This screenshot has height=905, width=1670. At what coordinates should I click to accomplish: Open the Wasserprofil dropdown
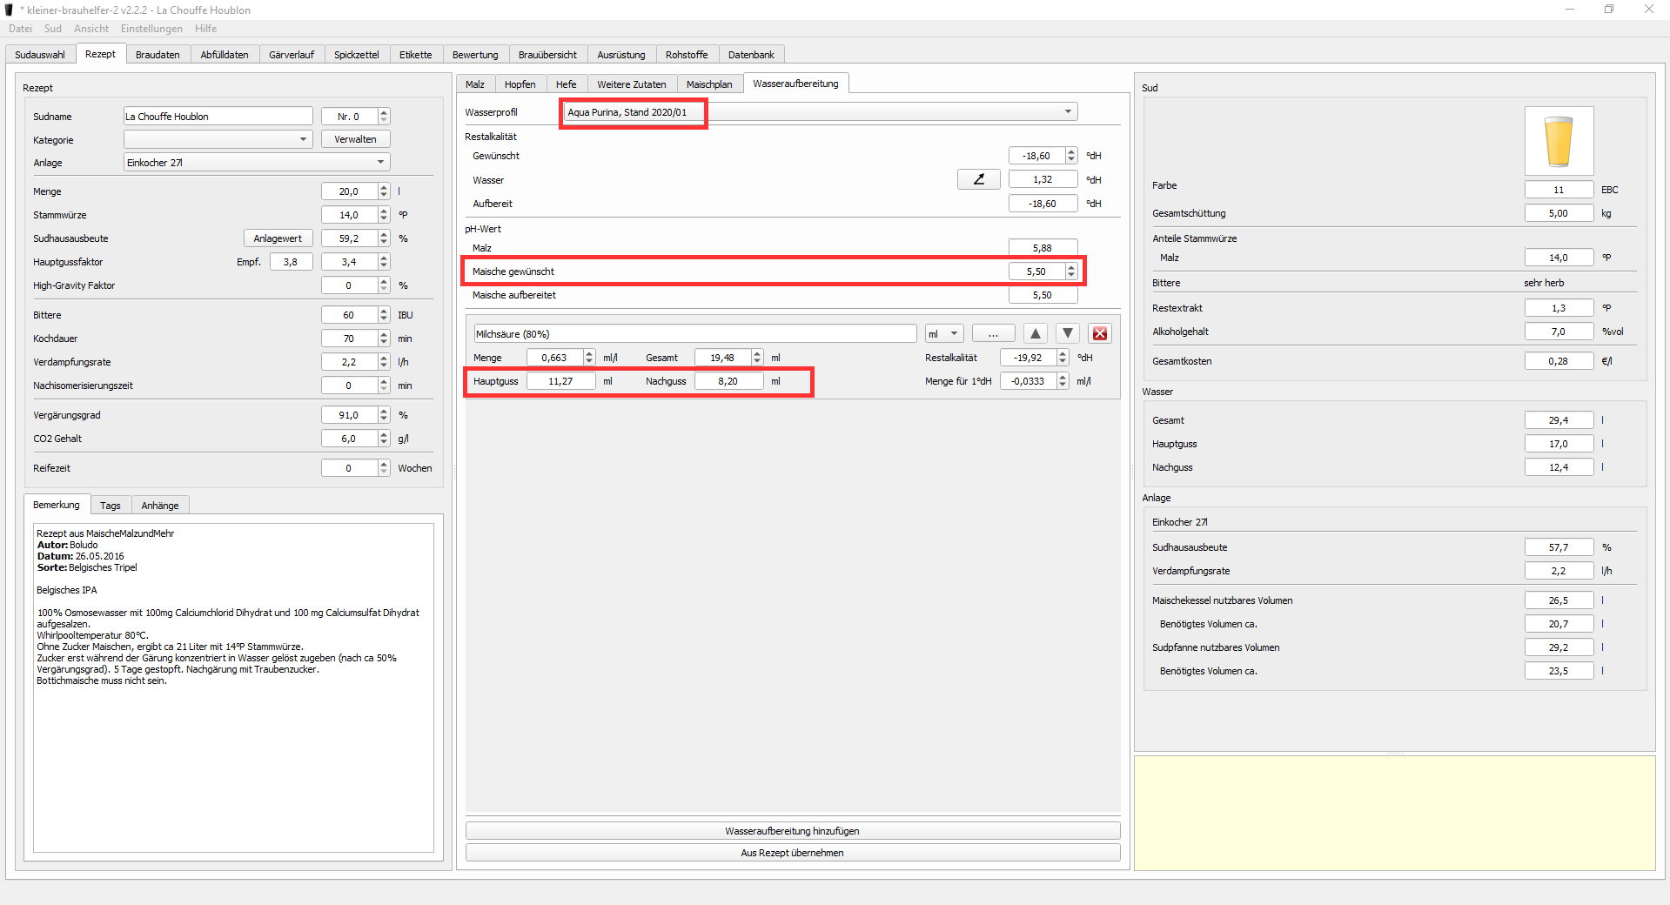click(x=1067, y=112)
